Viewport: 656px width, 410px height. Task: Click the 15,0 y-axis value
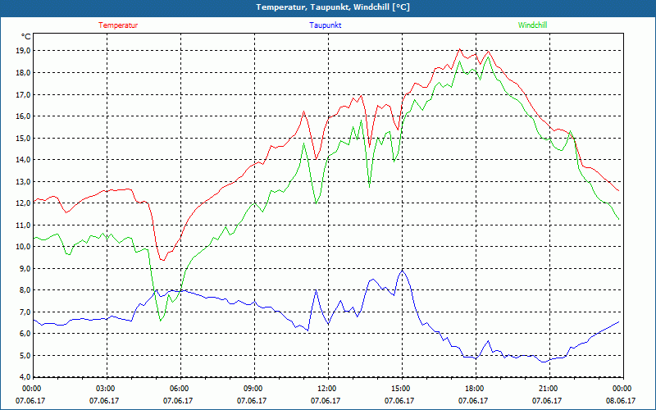(24, 138)
